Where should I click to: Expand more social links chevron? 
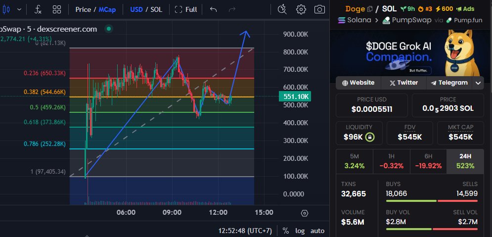pyautogui.click(x=478, y=83)
